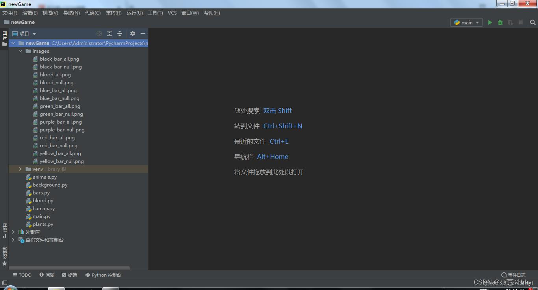Open the Help (帮助) menu

pyautogui.click(x=212, y=13)
